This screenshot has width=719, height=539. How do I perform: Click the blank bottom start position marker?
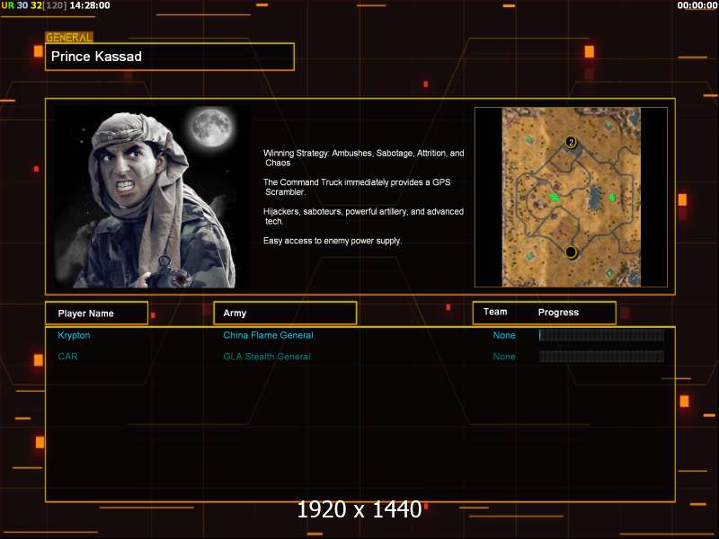point(571,252)
